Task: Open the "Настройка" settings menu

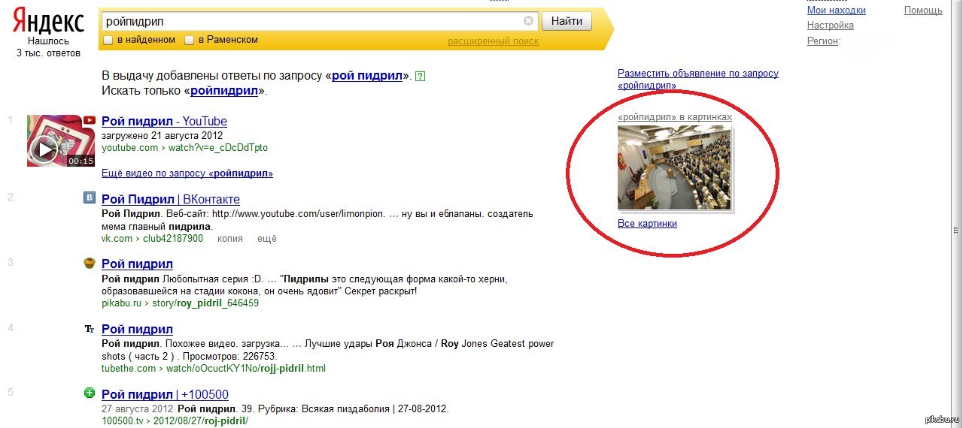Action: click(831, 26)
